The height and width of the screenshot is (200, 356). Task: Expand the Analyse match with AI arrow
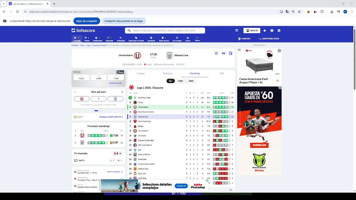pos(122,117)
